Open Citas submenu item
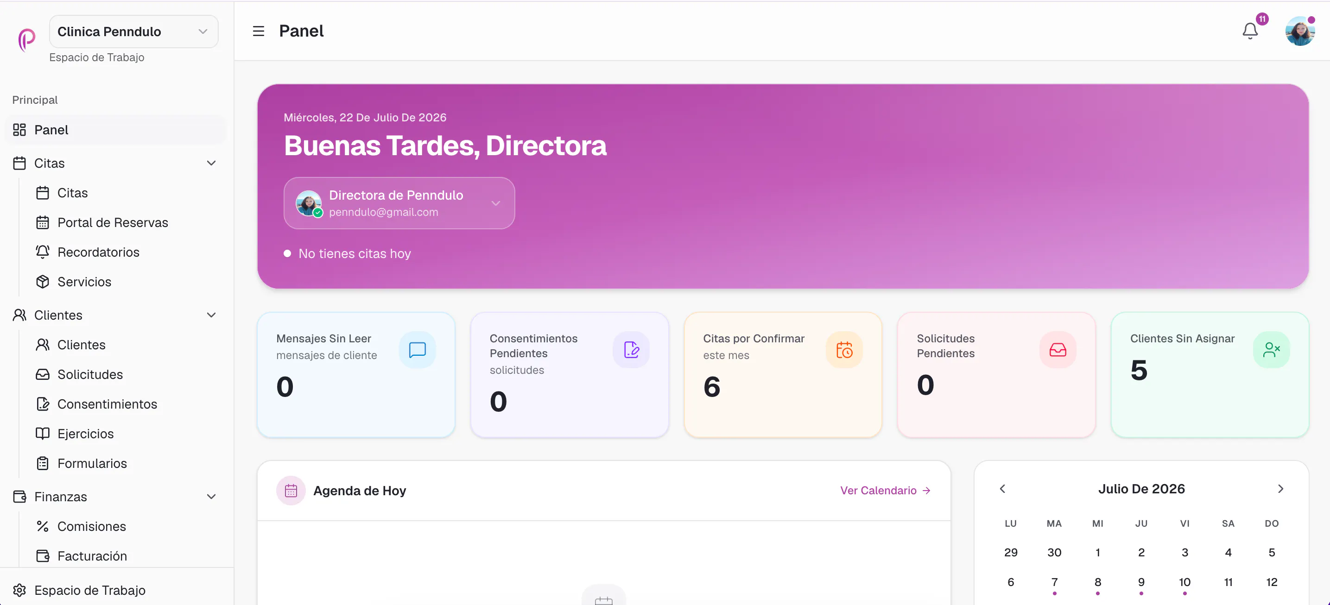 tap(127, 193)
